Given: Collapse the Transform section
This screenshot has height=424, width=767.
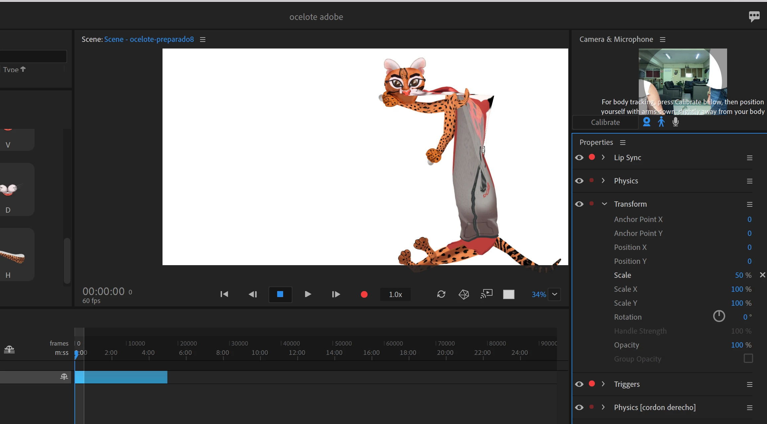Looking at the screenshot, I should click(604, 204).
